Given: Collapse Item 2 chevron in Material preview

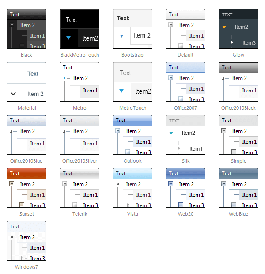Looking at the screenshot, I should pyautogui.click(x=13, y=94).
